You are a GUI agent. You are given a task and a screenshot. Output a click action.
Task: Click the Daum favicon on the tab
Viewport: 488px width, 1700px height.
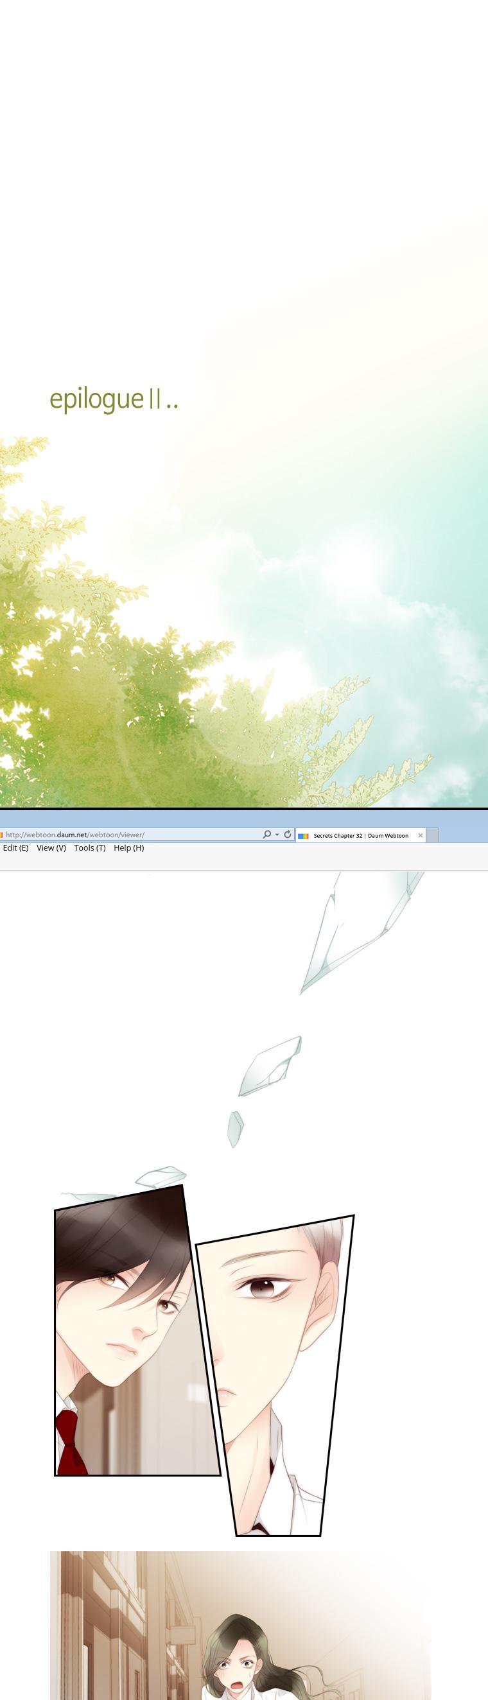304,835
